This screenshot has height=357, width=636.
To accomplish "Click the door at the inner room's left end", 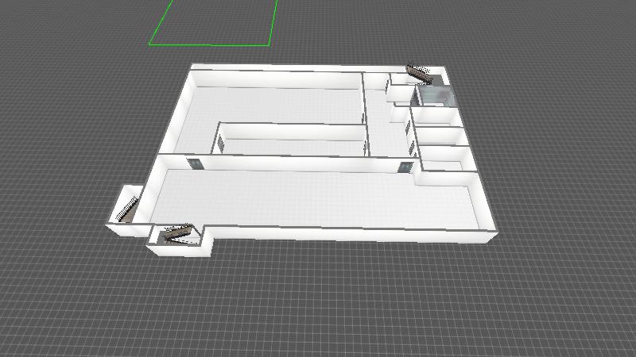I will click(220, 144).
